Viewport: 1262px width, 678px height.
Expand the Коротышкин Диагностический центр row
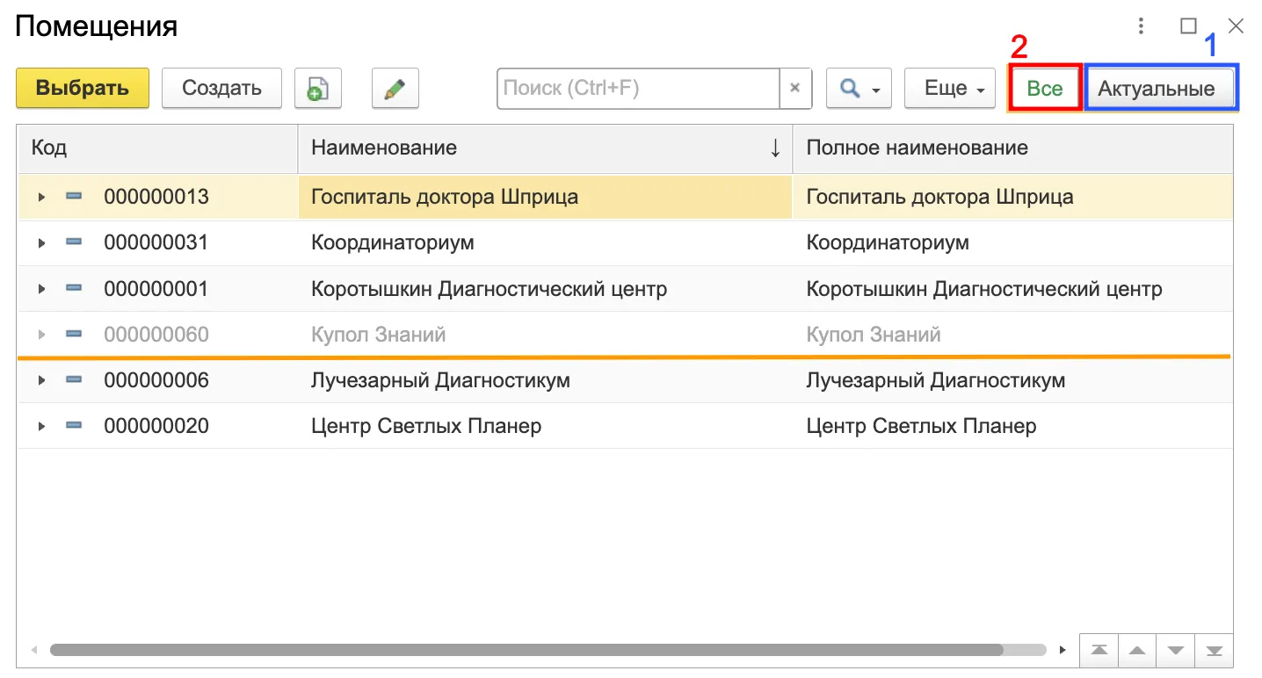click(41, 289)
